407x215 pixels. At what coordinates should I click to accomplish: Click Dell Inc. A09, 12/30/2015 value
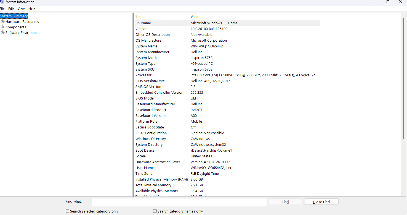click(x=211, y=81)
